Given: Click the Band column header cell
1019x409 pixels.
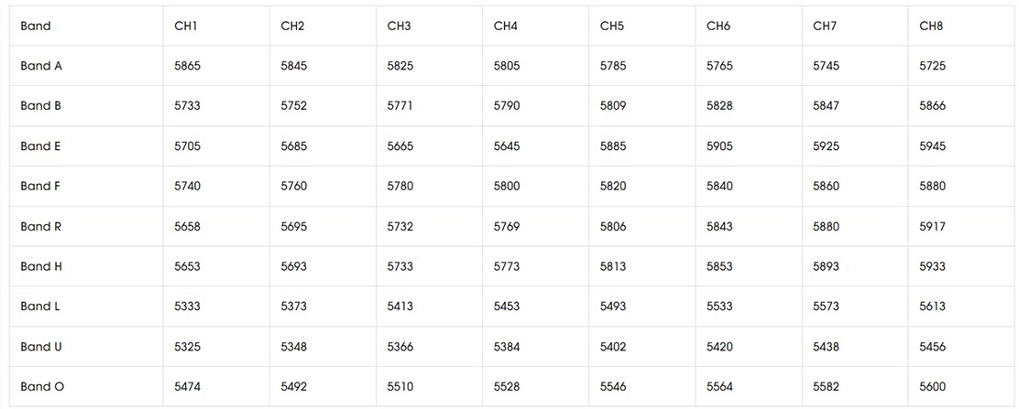Looking at the screenshot, I should point(36,26).
